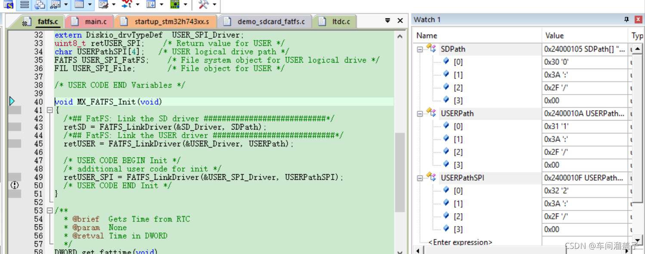Toggle breakpoint at line 51 gutter
This screenshot has width=645, height=254.
(x=15, y=194)
